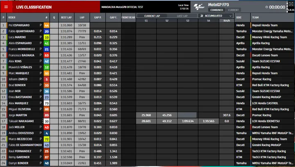This screenshot has width=295, height=167.
Task: Click the GAP P. column header
Action: click(x=98, y=18)
